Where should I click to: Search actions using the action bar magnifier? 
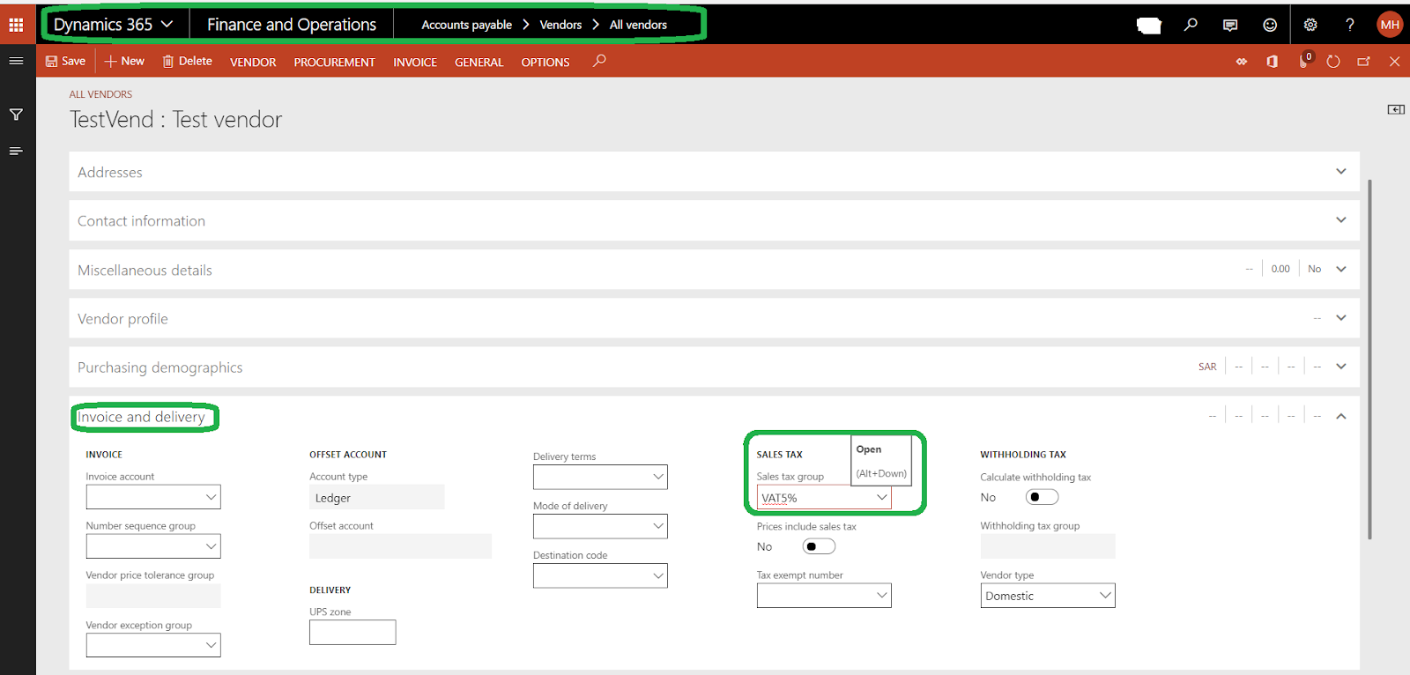599,61
